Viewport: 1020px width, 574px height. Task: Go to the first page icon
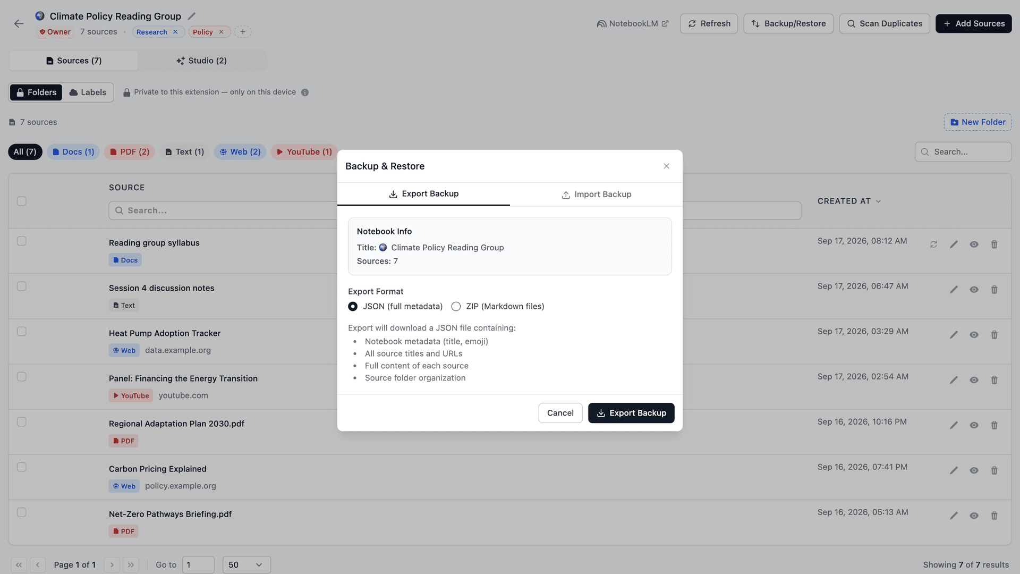point(19,565)
